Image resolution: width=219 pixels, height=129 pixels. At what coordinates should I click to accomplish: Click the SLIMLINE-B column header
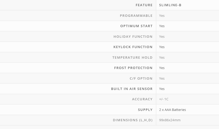[170, 5]
